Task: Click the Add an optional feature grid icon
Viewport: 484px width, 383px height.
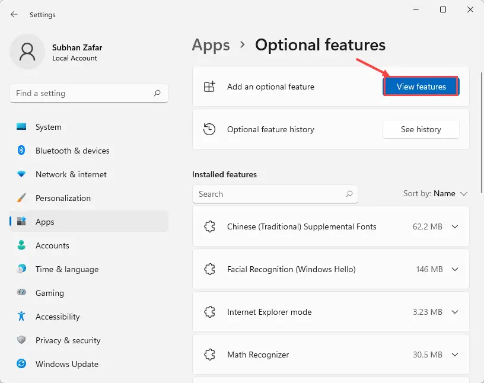Action: [x=209, y=87]
